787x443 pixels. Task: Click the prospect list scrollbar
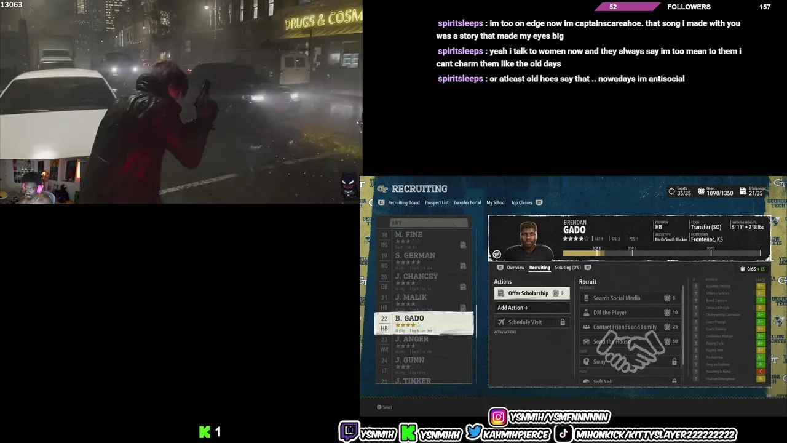[x=476, y=320]
